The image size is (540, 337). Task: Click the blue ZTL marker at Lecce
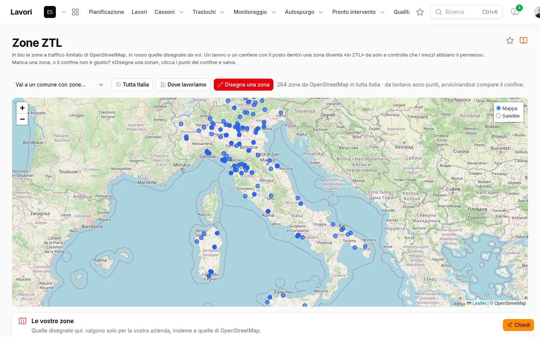[365, 246]
